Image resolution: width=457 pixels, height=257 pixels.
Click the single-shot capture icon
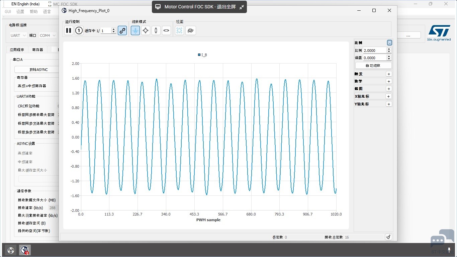click(79, 30)
